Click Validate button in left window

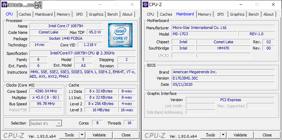99,135
